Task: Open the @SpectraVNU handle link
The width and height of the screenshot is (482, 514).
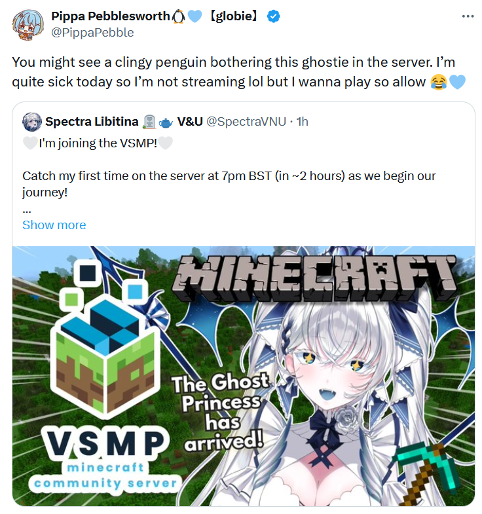Action: pos(246,122)
